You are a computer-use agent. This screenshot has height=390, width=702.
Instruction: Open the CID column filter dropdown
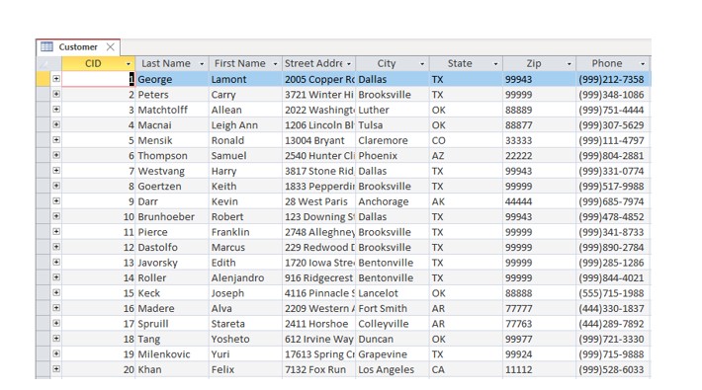pyautogui.click(x=129, y=64)
